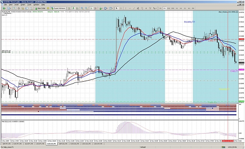Open the Templates dropdown
245x149 pixels.
(x=111, y=8)
